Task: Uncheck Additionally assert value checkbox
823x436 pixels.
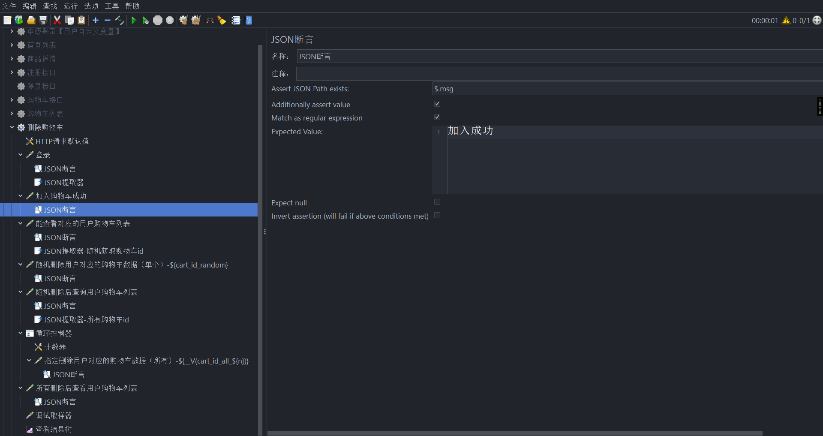Action: coord(437,104)
